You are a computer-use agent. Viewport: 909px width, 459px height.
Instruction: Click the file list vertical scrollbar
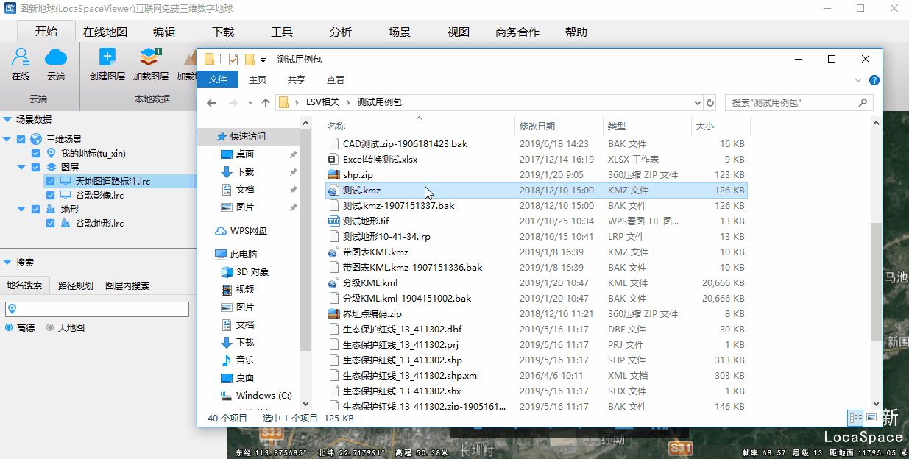(875, 280)
